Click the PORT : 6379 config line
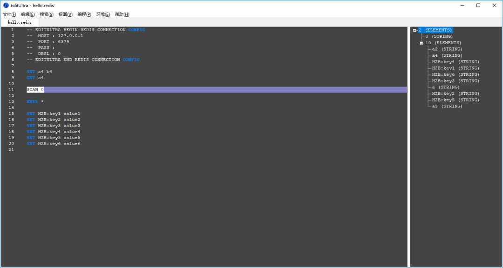503x268 pixels. 48,42
